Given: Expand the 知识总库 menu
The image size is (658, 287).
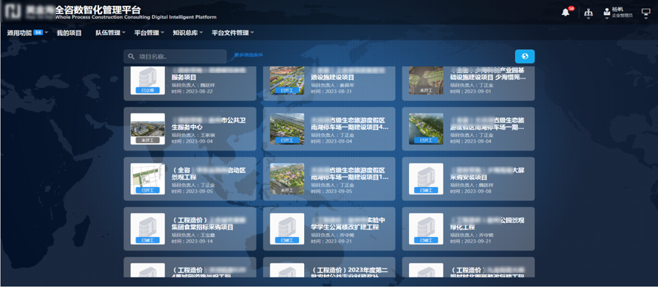Looking at the screenshot, I should 188,33.
